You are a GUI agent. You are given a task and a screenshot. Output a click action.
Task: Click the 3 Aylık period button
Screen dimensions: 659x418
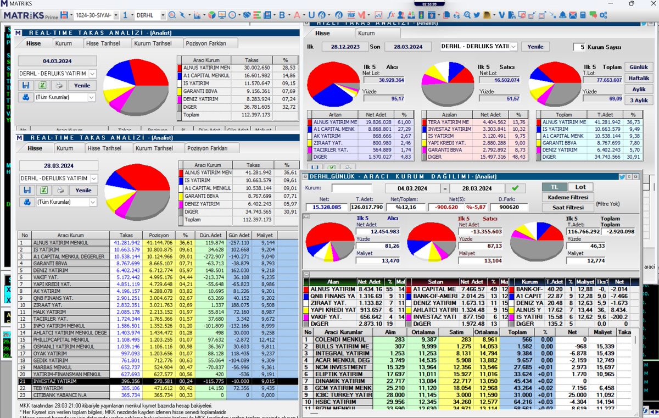638,100
